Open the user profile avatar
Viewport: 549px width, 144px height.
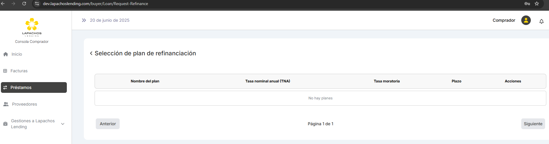(526, 20)
